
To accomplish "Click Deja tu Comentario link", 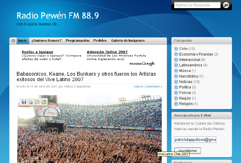I will tap(148, 86).
